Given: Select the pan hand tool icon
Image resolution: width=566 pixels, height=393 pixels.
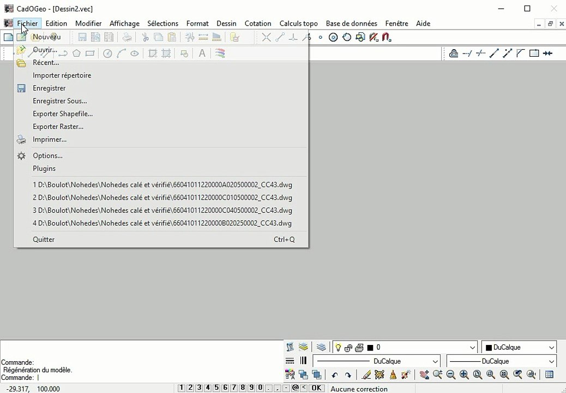Looking at the screenshot, I should tap(424, 374).
